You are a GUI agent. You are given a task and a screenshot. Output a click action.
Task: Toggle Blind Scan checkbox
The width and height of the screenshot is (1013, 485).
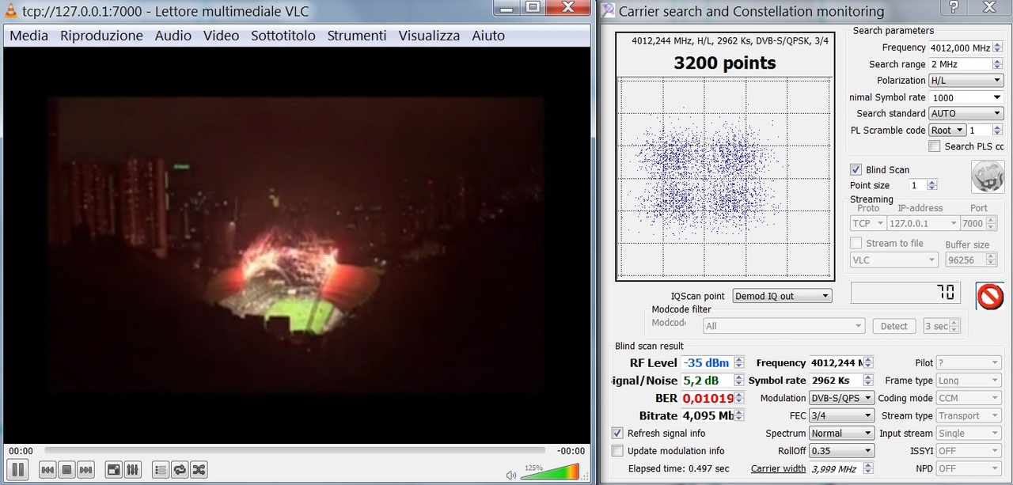856,169
